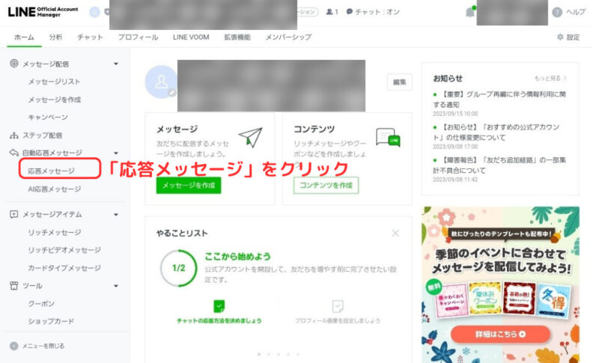Click the コンテンツを作成 button

point(326,185)
